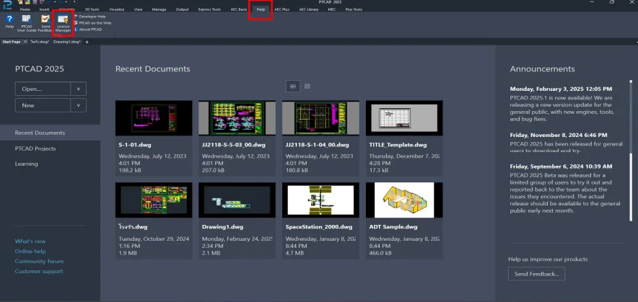Open the Community forum link
Image resolution: width=638 pixels, height=302 pixels.
39,262
